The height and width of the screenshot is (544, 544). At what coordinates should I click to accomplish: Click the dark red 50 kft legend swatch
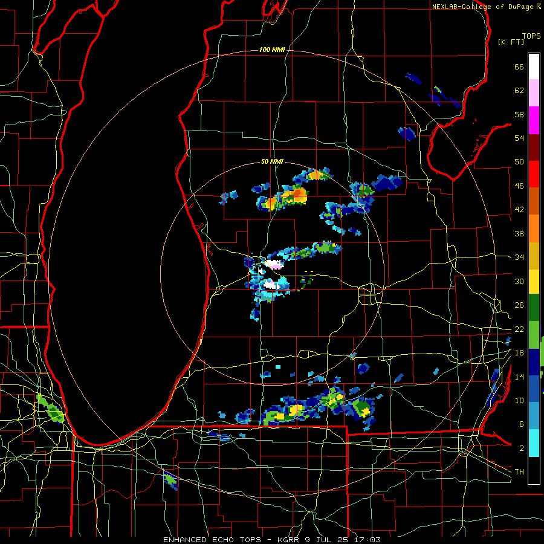coord(534,147)
